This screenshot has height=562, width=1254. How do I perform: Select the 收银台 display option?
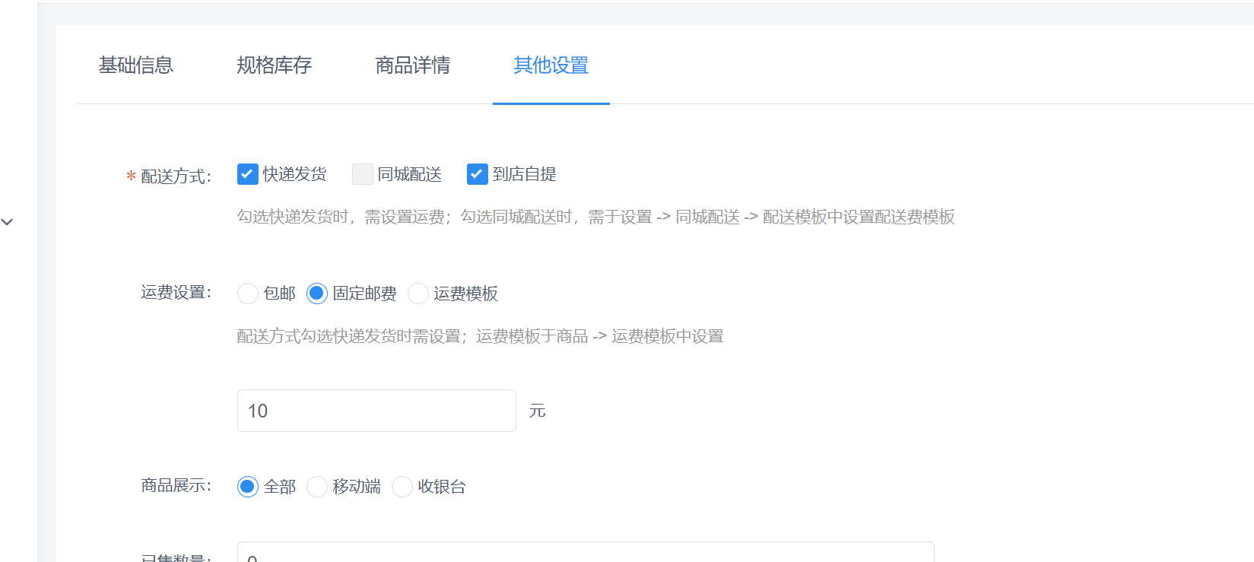point(402,487)
